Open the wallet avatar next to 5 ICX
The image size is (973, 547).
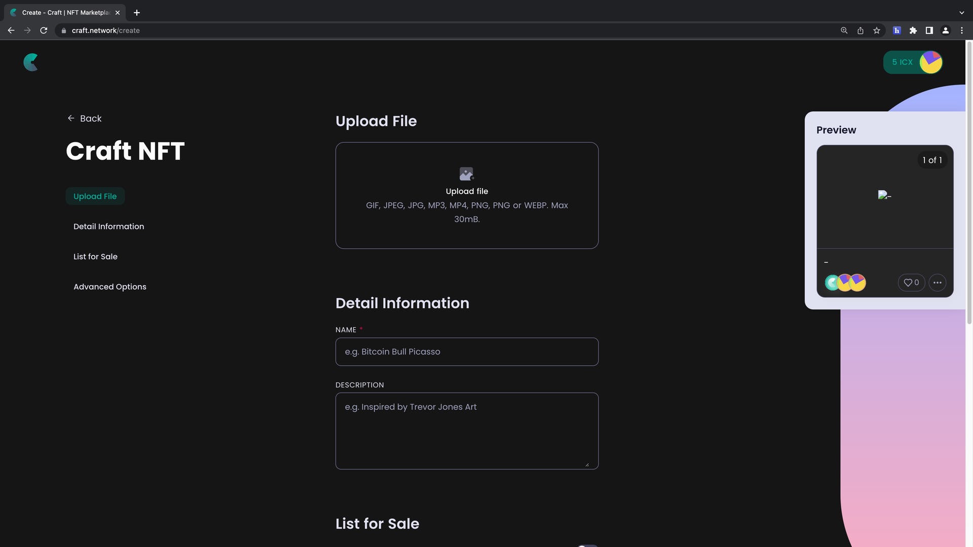(x=930, y=62)
